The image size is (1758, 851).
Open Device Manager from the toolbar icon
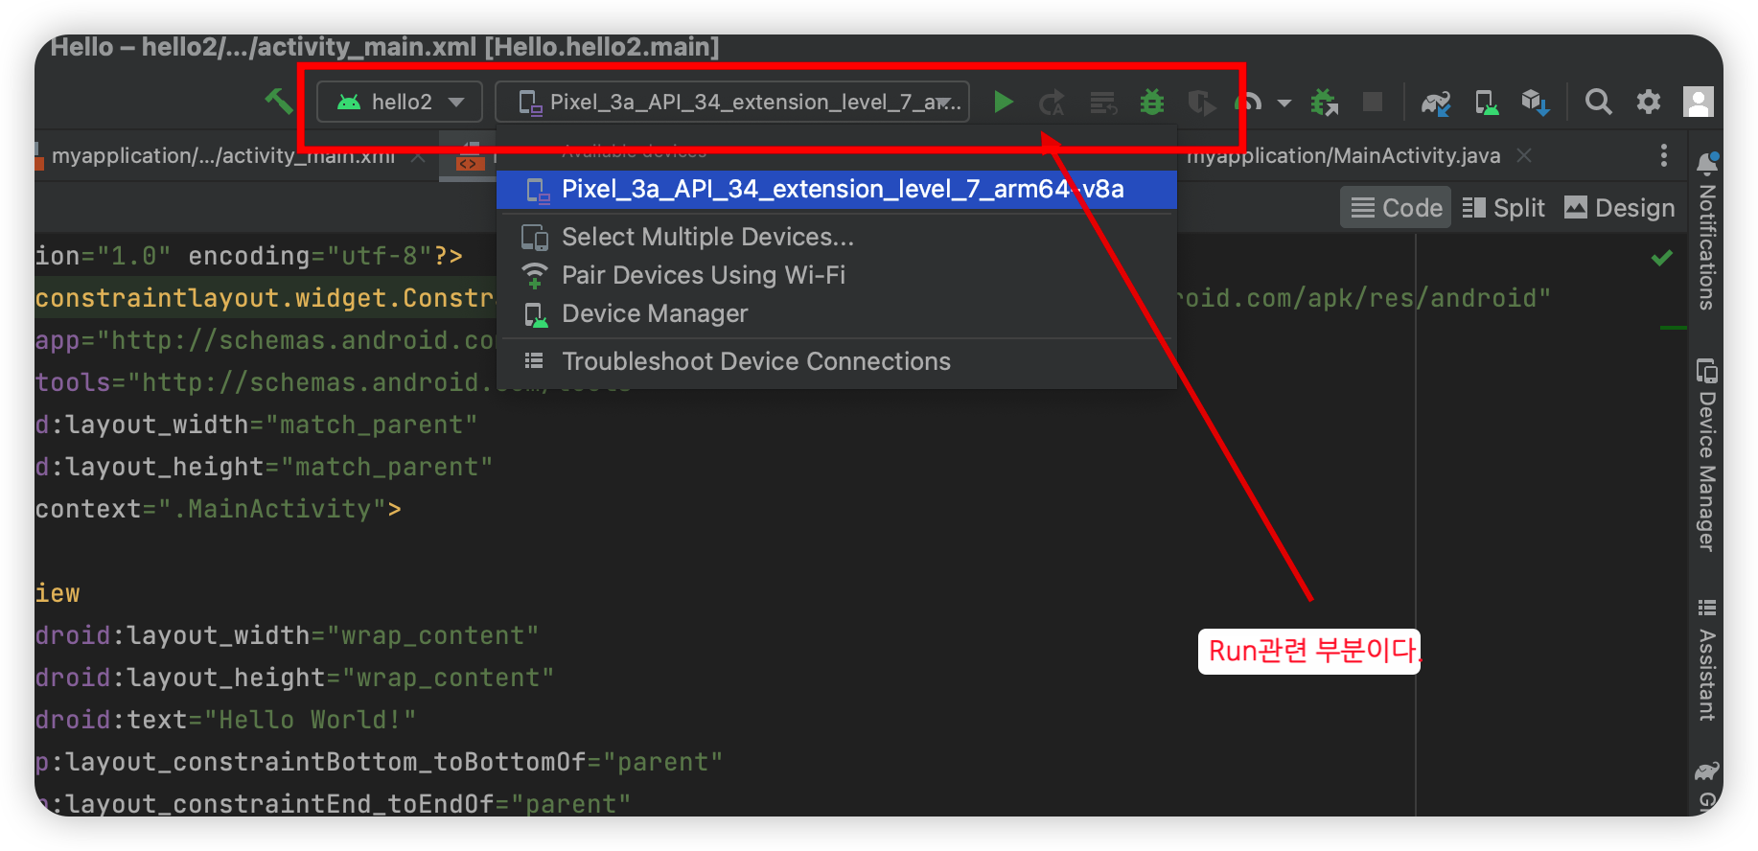click(1487, 102)
